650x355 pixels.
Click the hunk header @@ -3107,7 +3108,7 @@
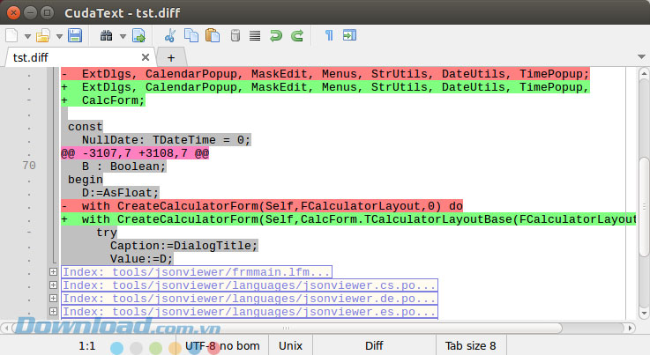(x=135, y=153)
